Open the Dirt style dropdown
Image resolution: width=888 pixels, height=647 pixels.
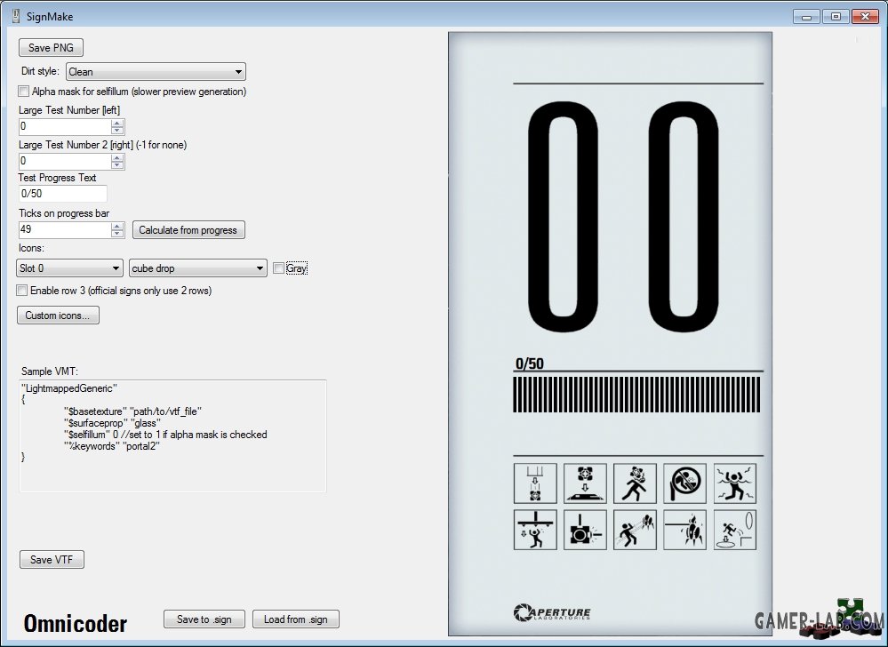click(x=156, y=72)
